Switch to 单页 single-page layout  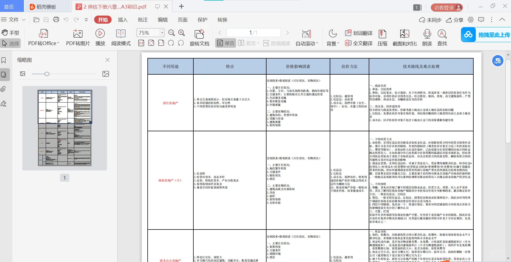(226, 43)
